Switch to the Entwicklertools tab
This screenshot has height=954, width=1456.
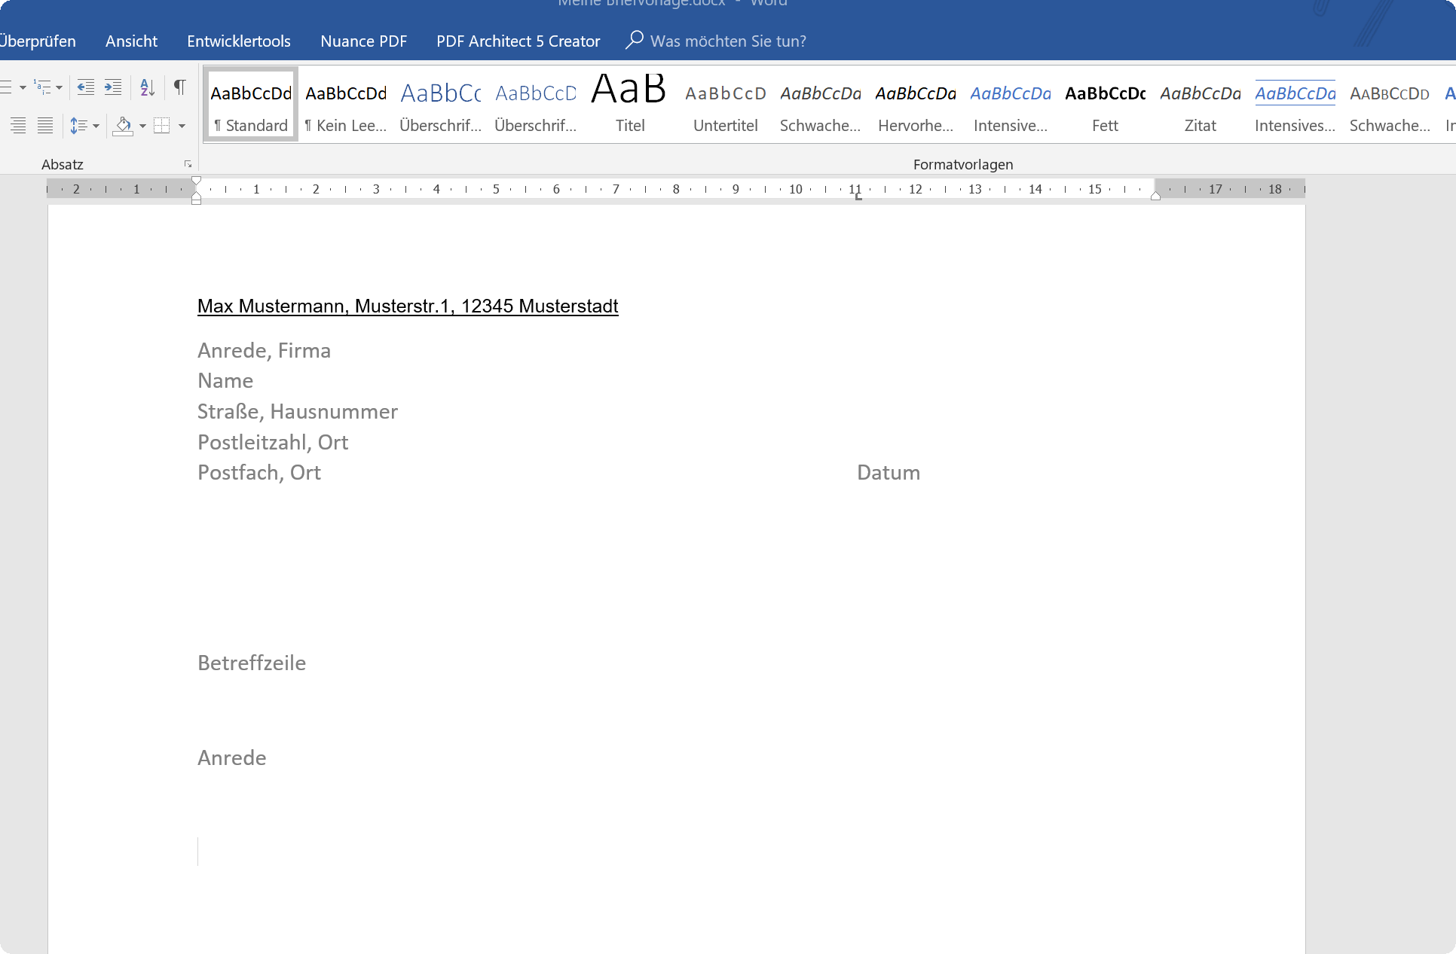point(239,41)
